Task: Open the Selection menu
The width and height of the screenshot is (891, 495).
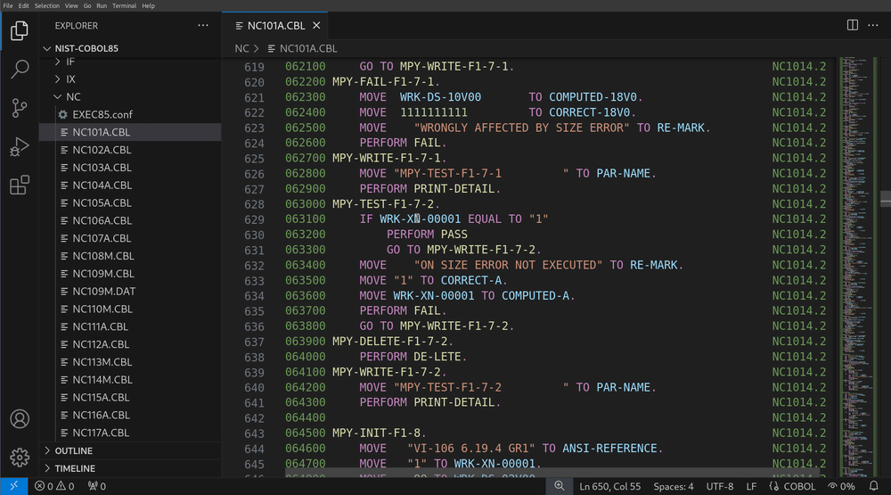Action: coord(47,5)
